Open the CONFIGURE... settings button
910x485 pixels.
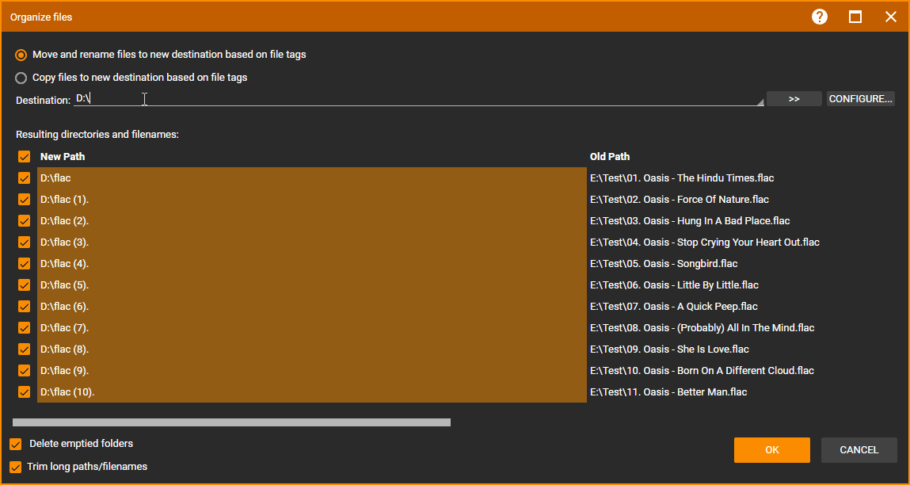[860, 99]
